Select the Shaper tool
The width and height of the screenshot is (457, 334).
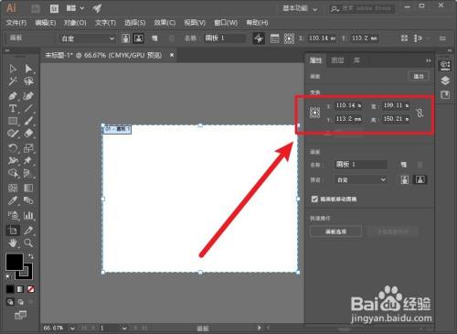(13, 134)
